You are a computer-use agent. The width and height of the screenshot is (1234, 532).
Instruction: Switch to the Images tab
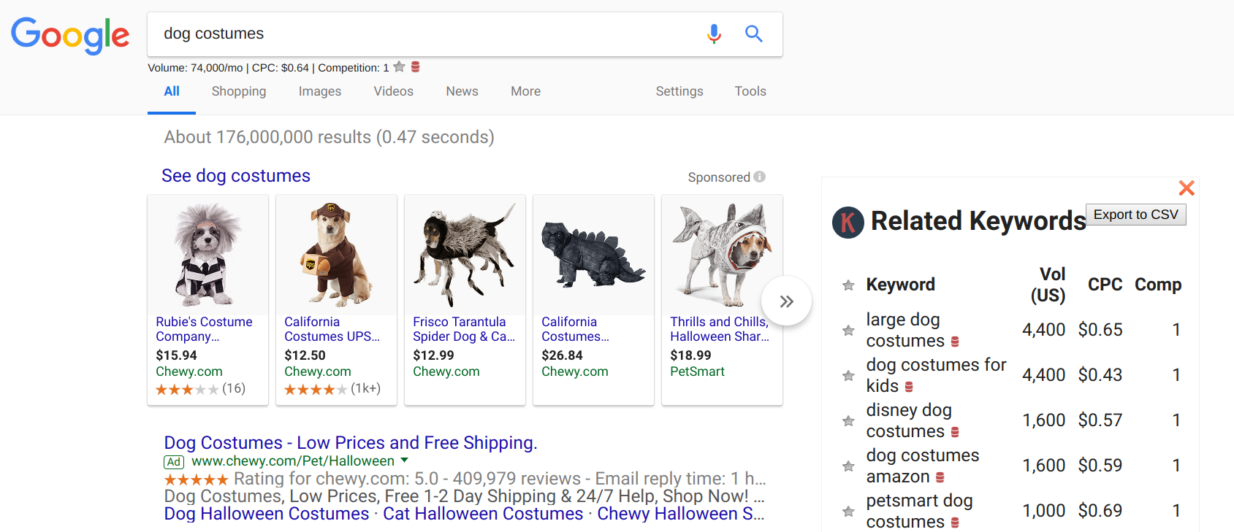320,91
